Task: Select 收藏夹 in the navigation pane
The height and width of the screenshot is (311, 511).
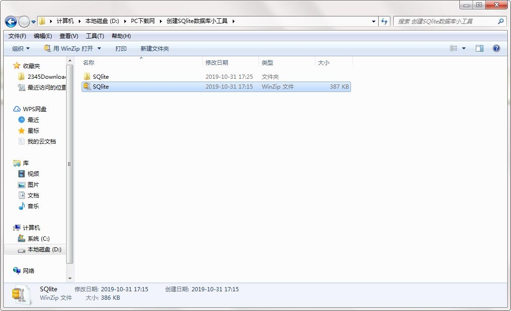Action: click(x=31, y=66)
